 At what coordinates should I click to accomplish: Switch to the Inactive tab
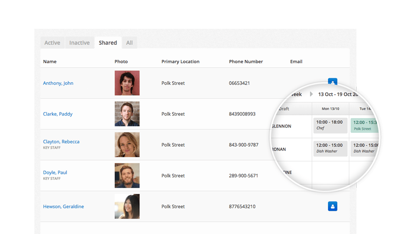tap(80, 43)
